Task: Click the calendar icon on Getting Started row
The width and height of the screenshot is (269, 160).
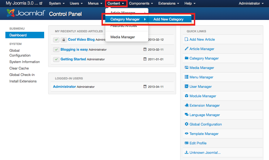Action: click(145, 59)
